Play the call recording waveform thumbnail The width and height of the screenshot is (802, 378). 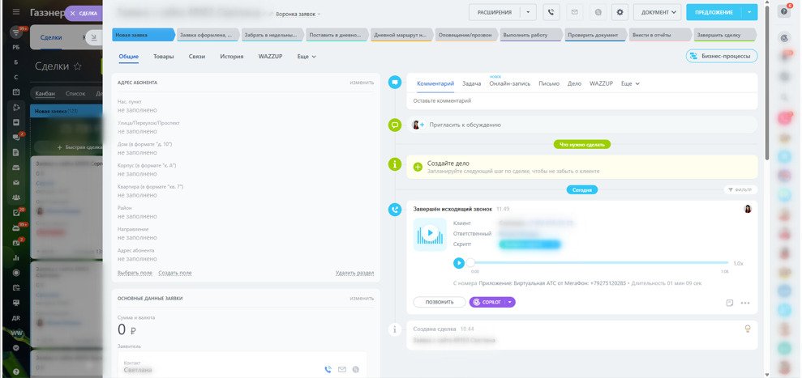coord(430,235)
